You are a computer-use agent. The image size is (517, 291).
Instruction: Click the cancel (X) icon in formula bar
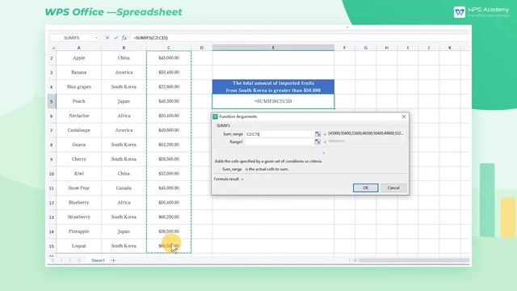[107, 38]
